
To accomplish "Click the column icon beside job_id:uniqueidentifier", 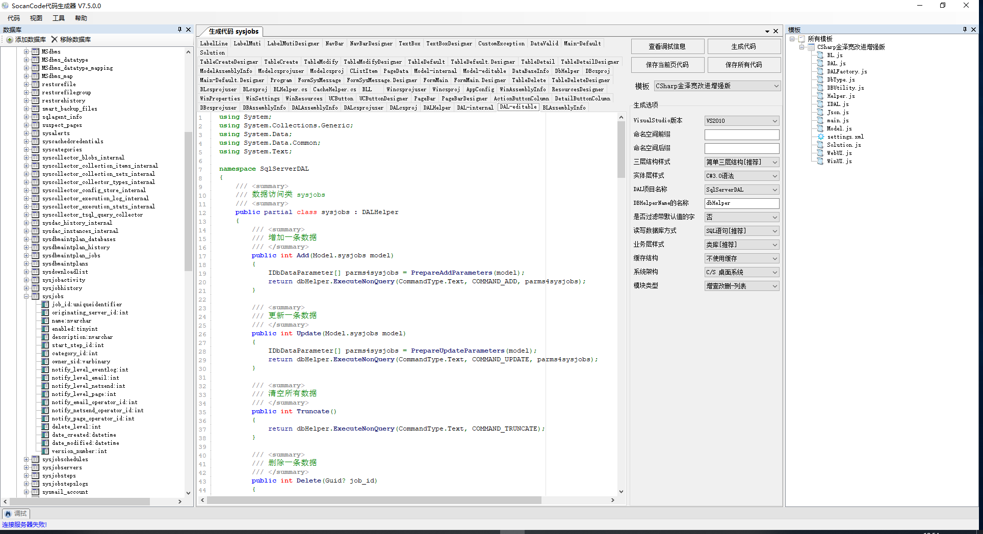I will (x=45, y=304).
